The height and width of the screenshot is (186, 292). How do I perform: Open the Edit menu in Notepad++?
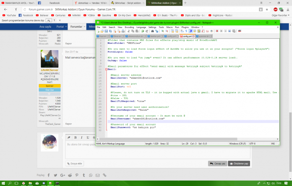point(104,27)
